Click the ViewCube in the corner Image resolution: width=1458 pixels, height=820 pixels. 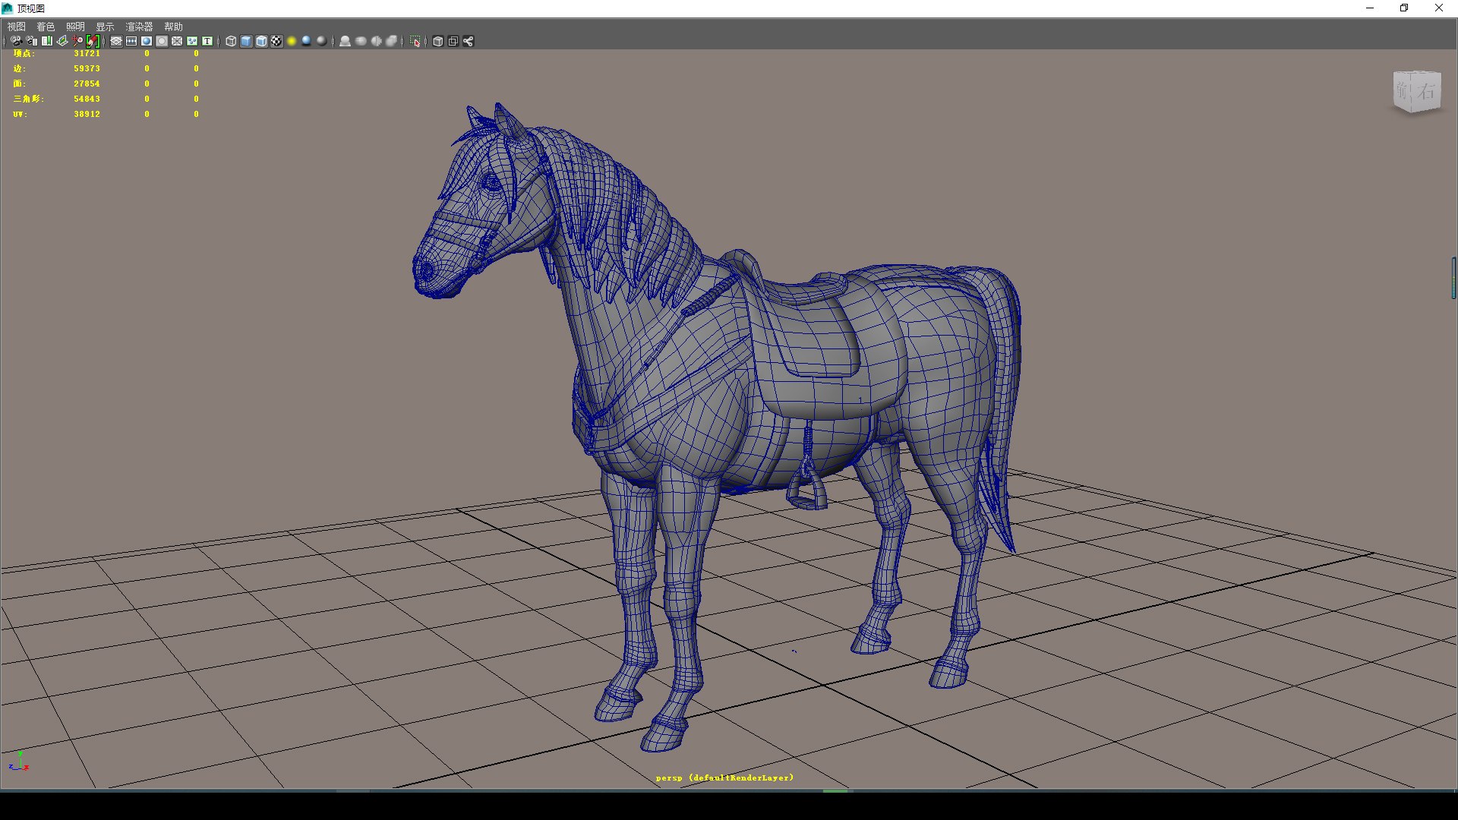pos(1417,92)
